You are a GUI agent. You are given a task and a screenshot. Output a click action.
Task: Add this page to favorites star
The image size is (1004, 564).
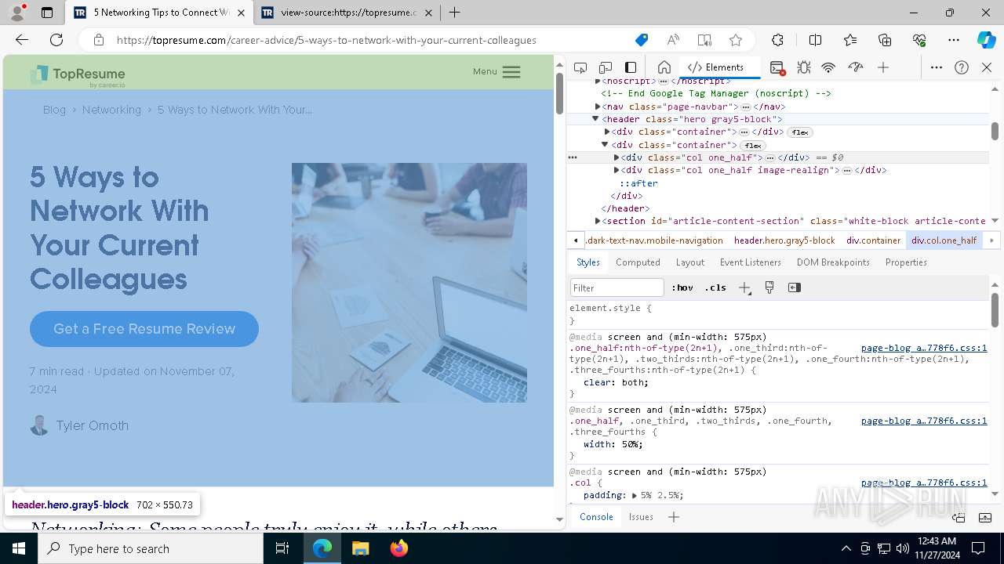coord(736,40)
